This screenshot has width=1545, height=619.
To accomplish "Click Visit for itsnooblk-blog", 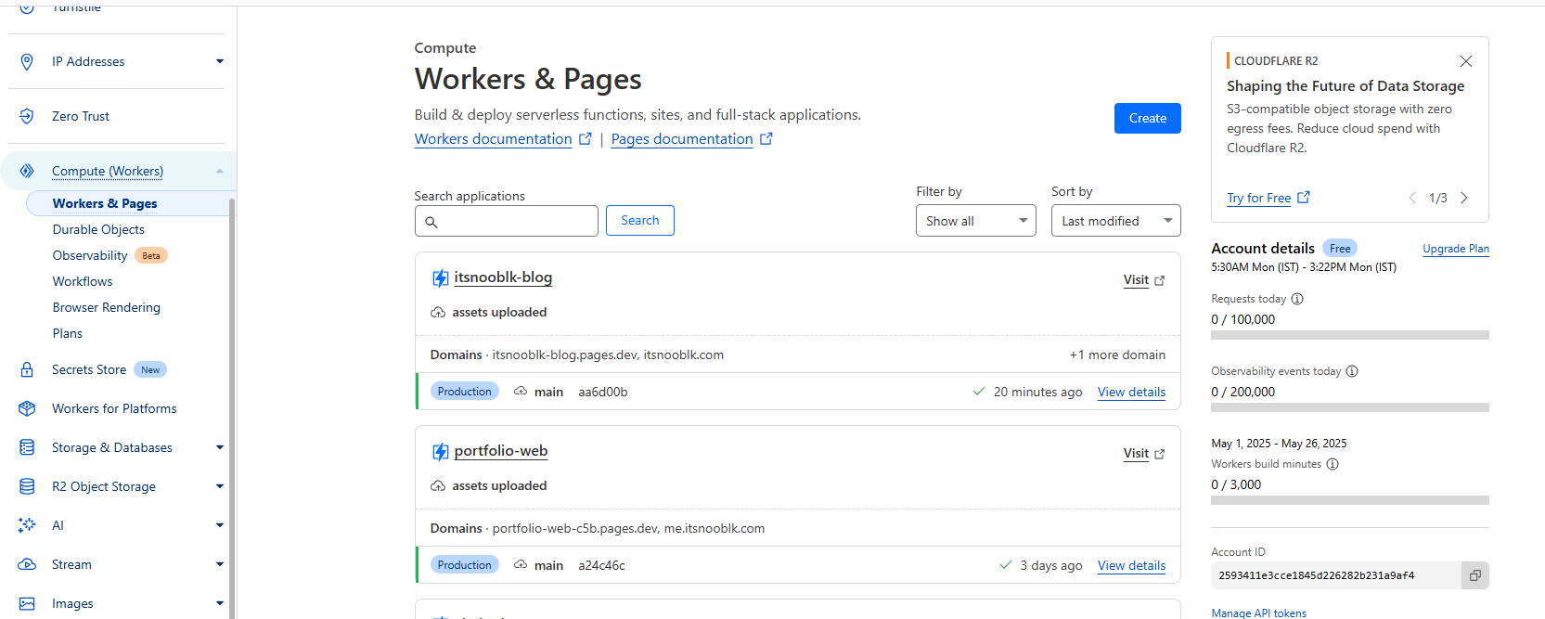I will coord(1136,280).
